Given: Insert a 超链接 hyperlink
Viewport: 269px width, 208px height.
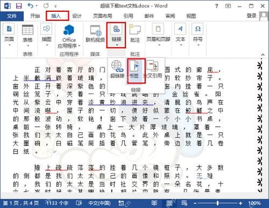Looking at the screenshot, I should click(117, 69).
